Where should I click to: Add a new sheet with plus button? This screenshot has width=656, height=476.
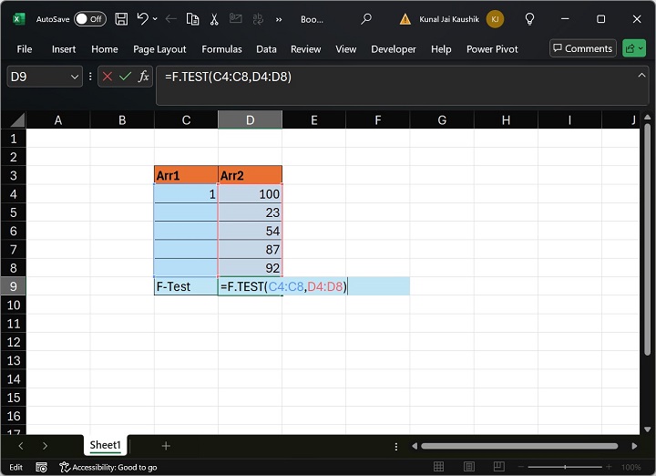pos(166,446)
